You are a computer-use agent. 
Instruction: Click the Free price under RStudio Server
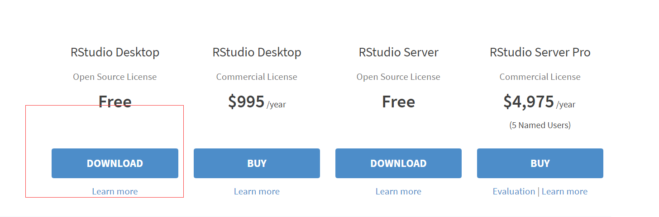(398, 102)
